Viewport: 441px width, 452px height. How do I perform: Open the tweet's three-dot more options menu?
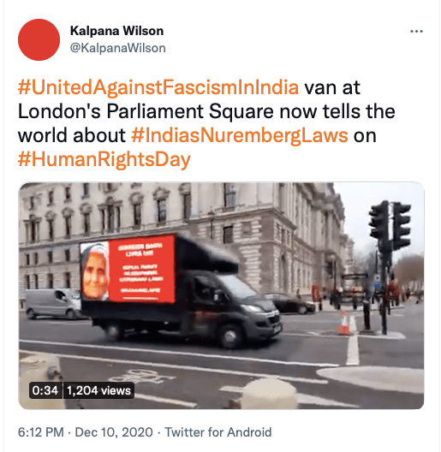click(416, 31)
